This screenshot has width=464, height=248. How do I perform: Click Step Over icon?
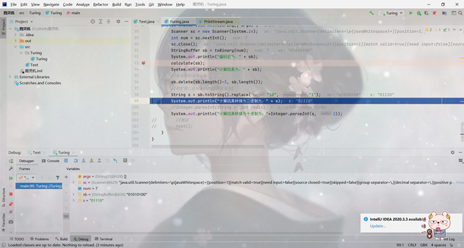[x=76, y=160]
